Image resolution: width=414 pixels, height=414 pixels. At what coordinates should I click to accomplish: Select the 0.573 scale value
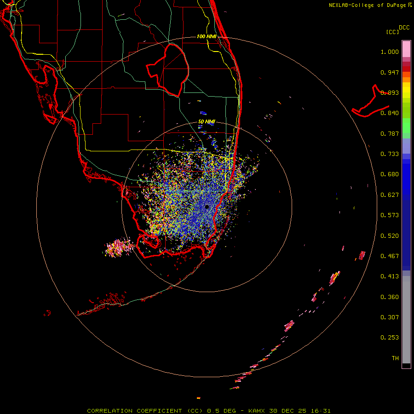(390, 215)
